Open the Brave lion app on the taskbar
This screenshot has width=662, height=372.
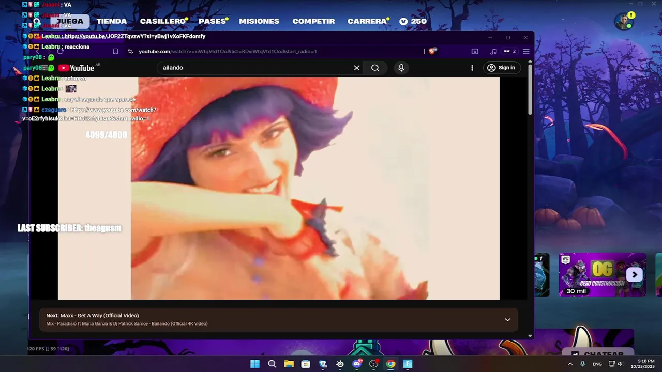click(323, 364)
